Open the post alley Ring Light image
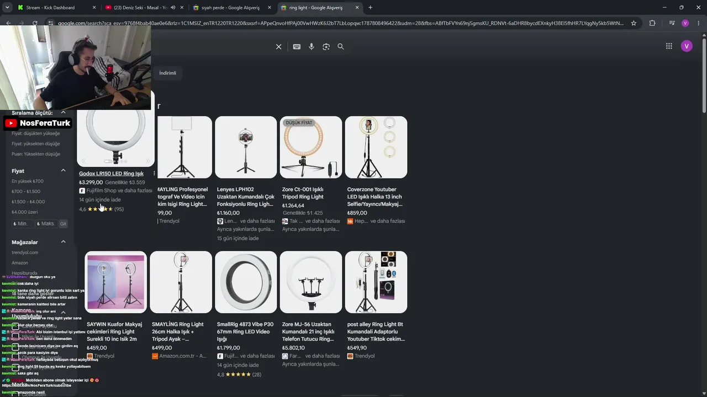 coord(376,282)
